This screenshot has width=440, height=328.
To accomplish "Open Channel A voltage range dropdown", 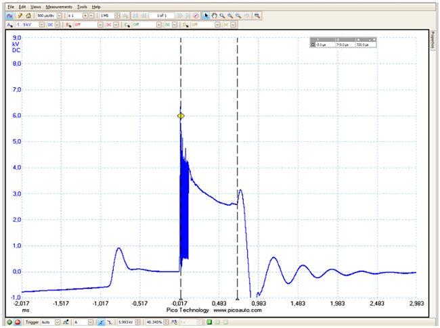I will point(35,24).
